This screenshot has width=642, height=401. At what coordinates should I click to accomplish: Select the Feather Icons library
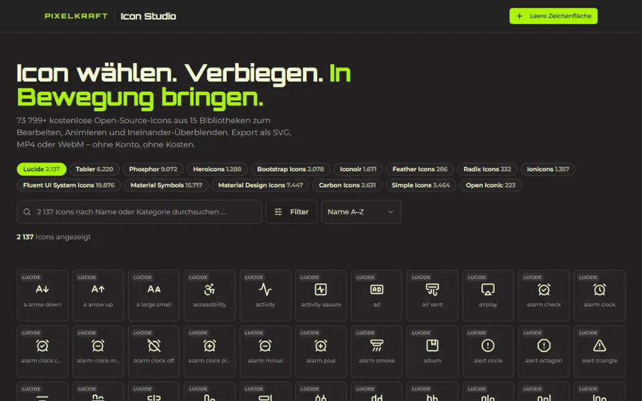pos(420,169)
